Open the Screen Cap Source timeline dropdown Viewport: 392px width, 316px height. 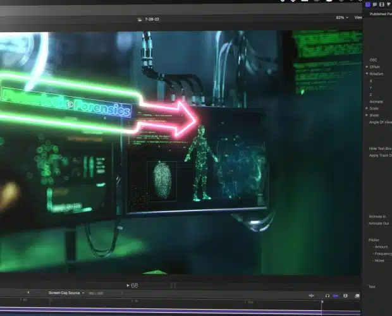tap(66, 293)
